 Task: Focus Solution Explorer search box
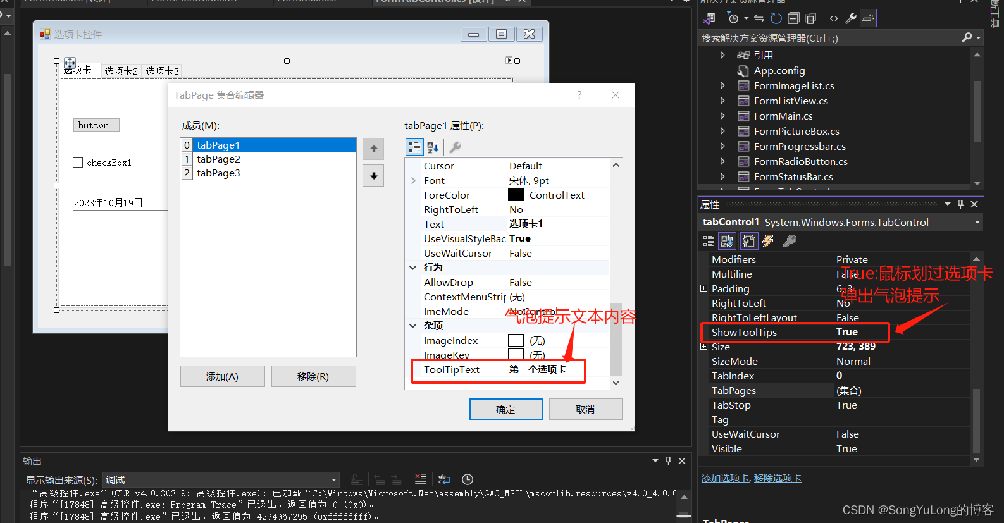[x=829, y=38]
